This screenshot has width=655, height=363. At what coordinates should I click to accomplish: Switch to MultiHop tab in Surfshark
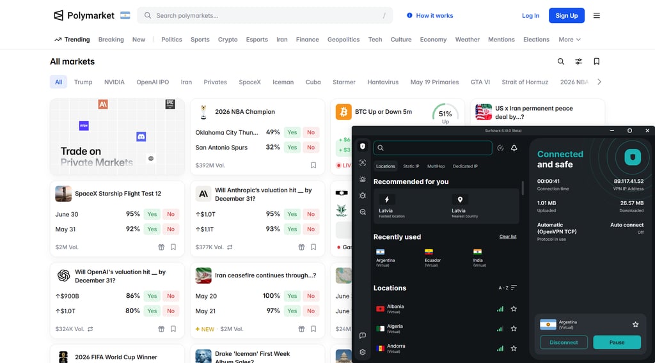click(x=436, y=166)
